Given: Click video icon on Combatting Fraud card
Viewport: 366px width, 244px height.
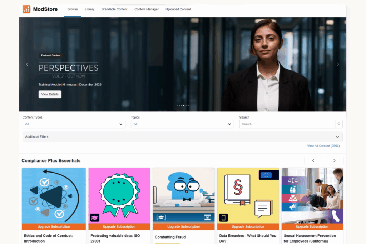Looking at the screenshot, I should (207, 217).
